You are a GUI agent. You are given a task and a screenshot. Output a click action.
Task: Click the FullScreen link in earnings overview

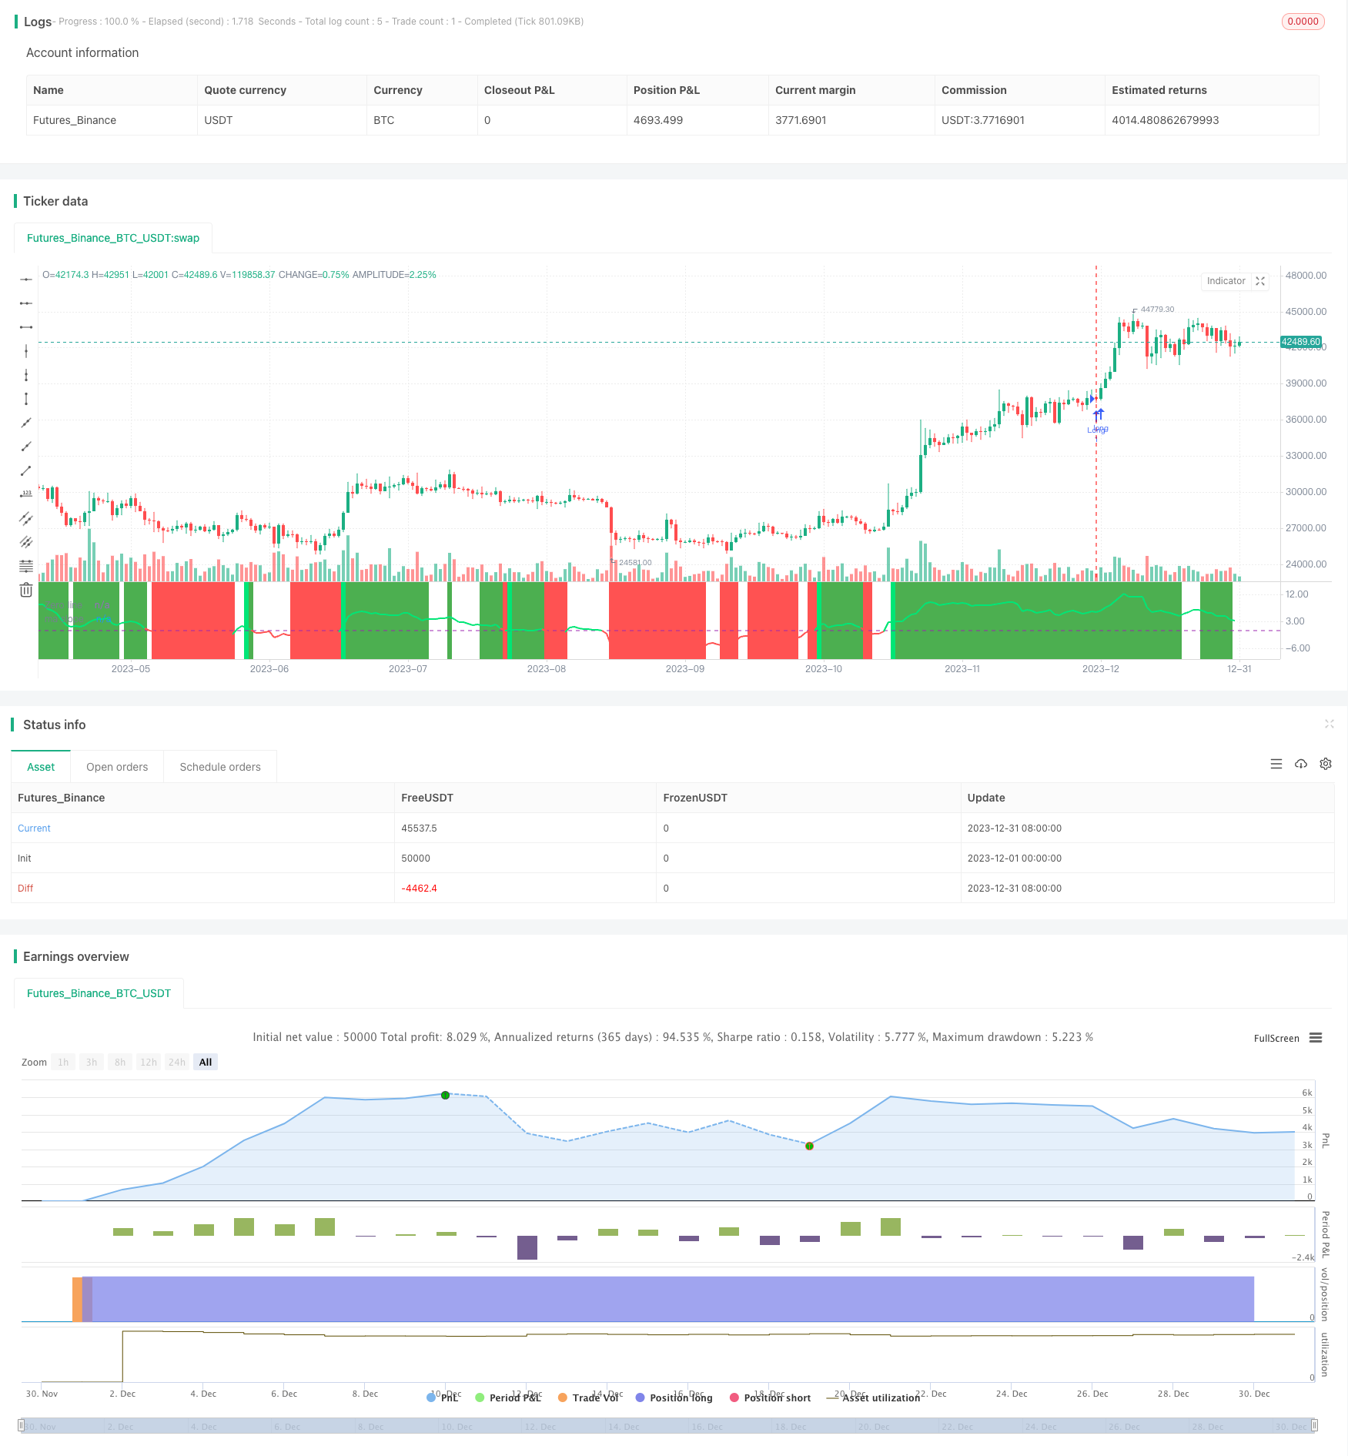pos(1276,1038)
